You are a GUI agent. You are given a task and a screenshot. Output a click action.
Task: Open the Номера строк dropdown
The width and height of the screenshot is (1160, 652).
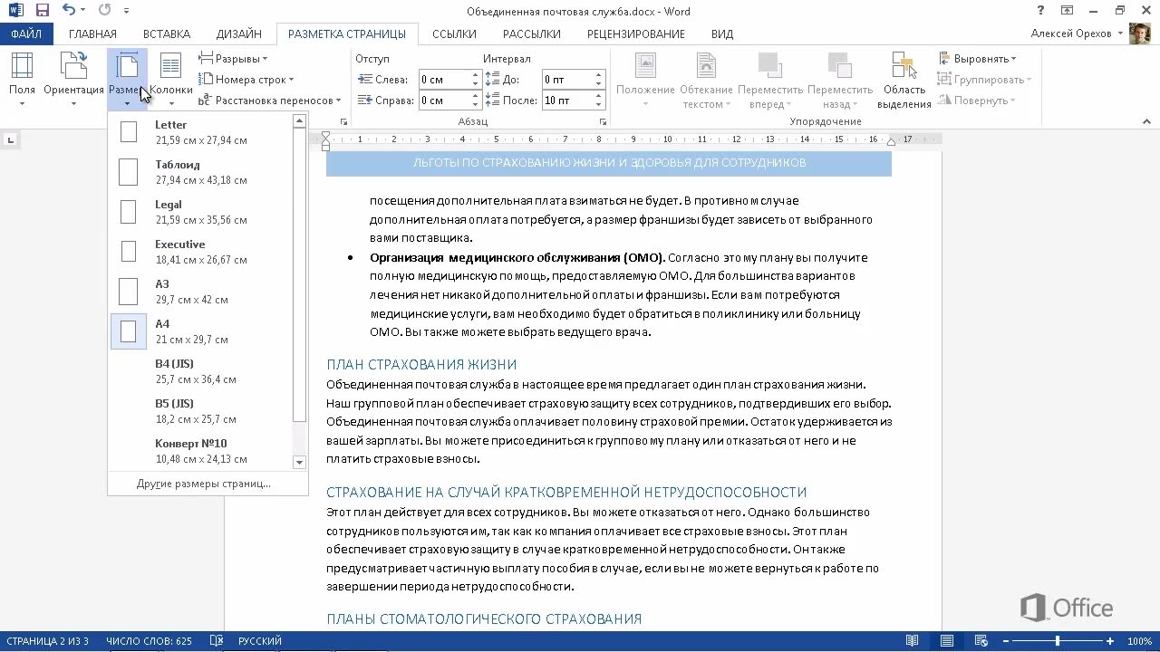coord(246,80)
